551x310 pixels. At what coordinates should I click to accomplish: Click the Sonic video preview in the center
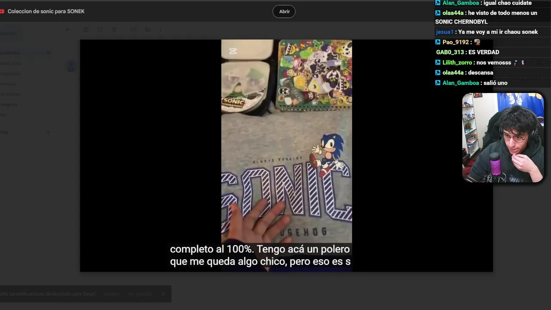coord(287,155)
